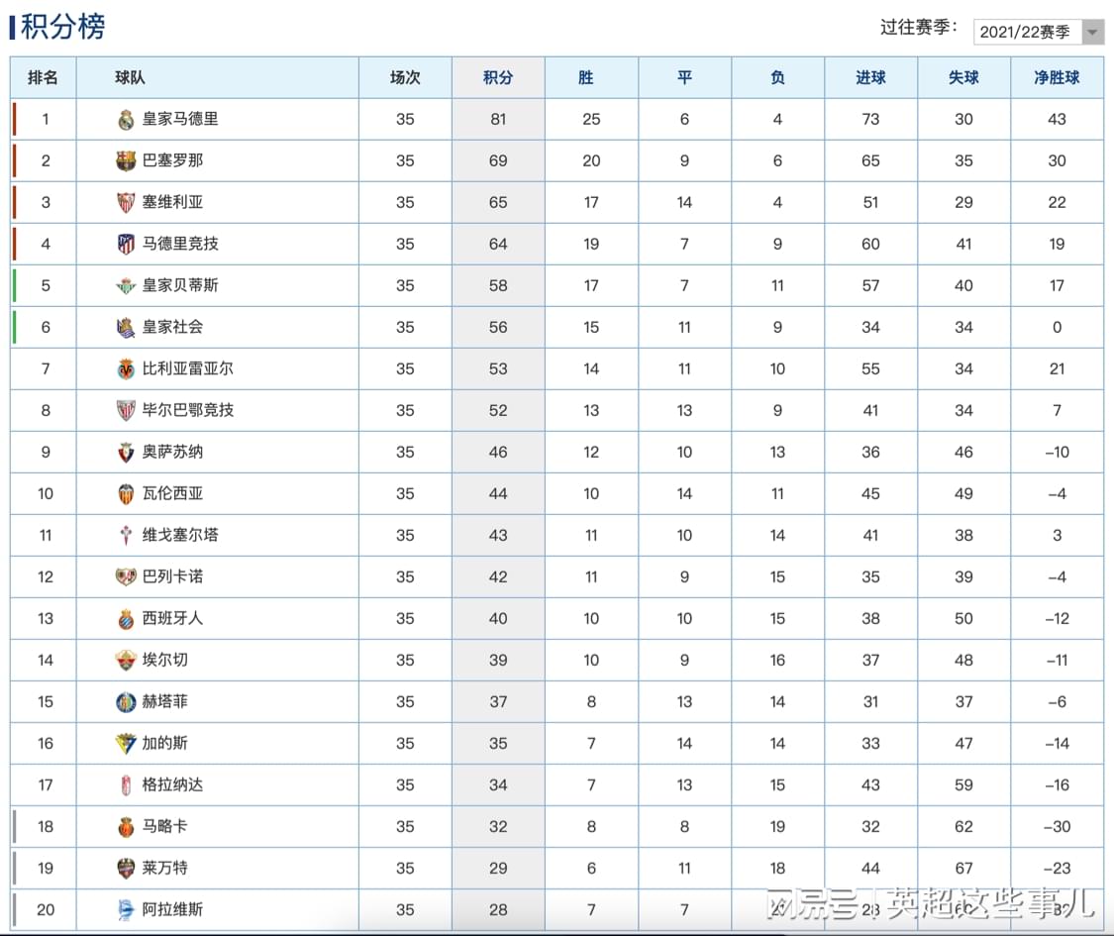The height and width of the screenshot is (936, 1114).
Task: Click Granada's 59 goals conceded cell
Action: click(963, 785)
